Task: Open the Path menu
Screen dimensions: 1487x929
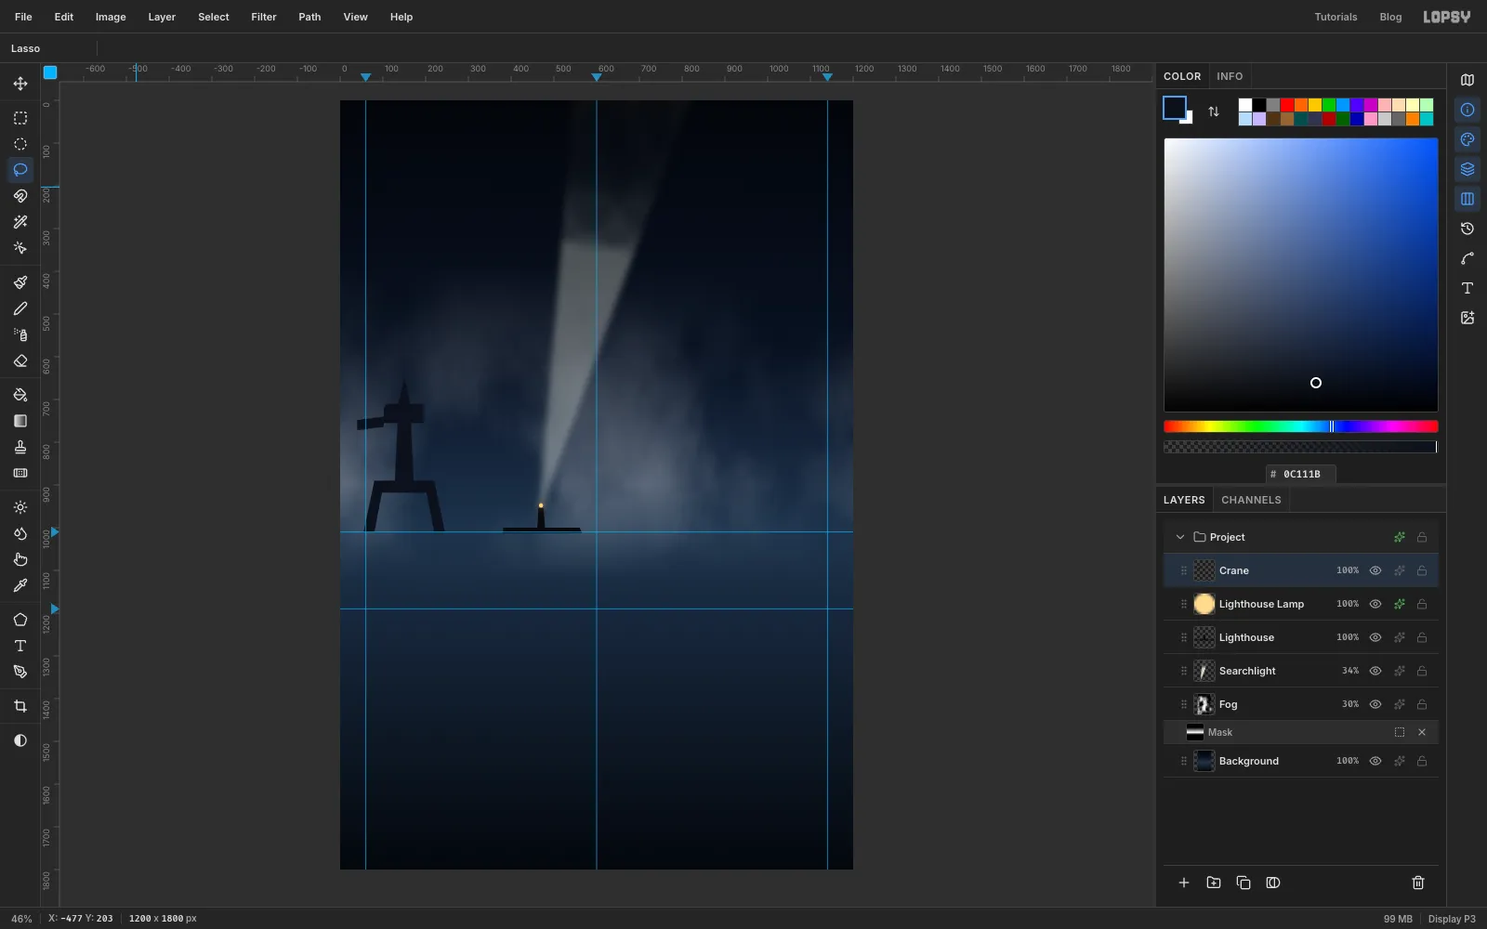Action: (309, 17)
